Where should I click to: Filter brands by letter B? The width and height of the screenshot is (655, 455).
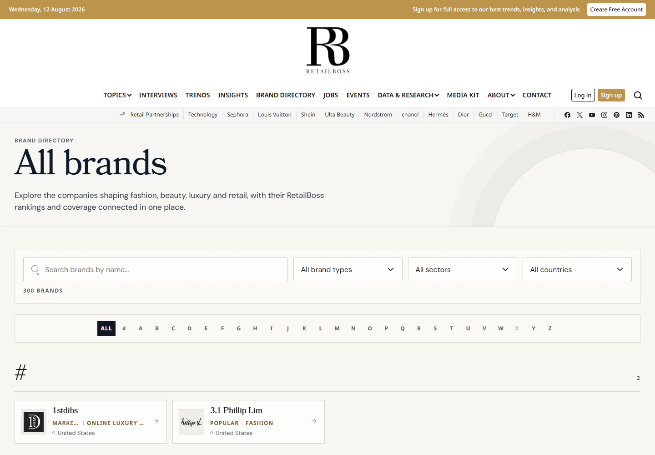coord(157,329)
